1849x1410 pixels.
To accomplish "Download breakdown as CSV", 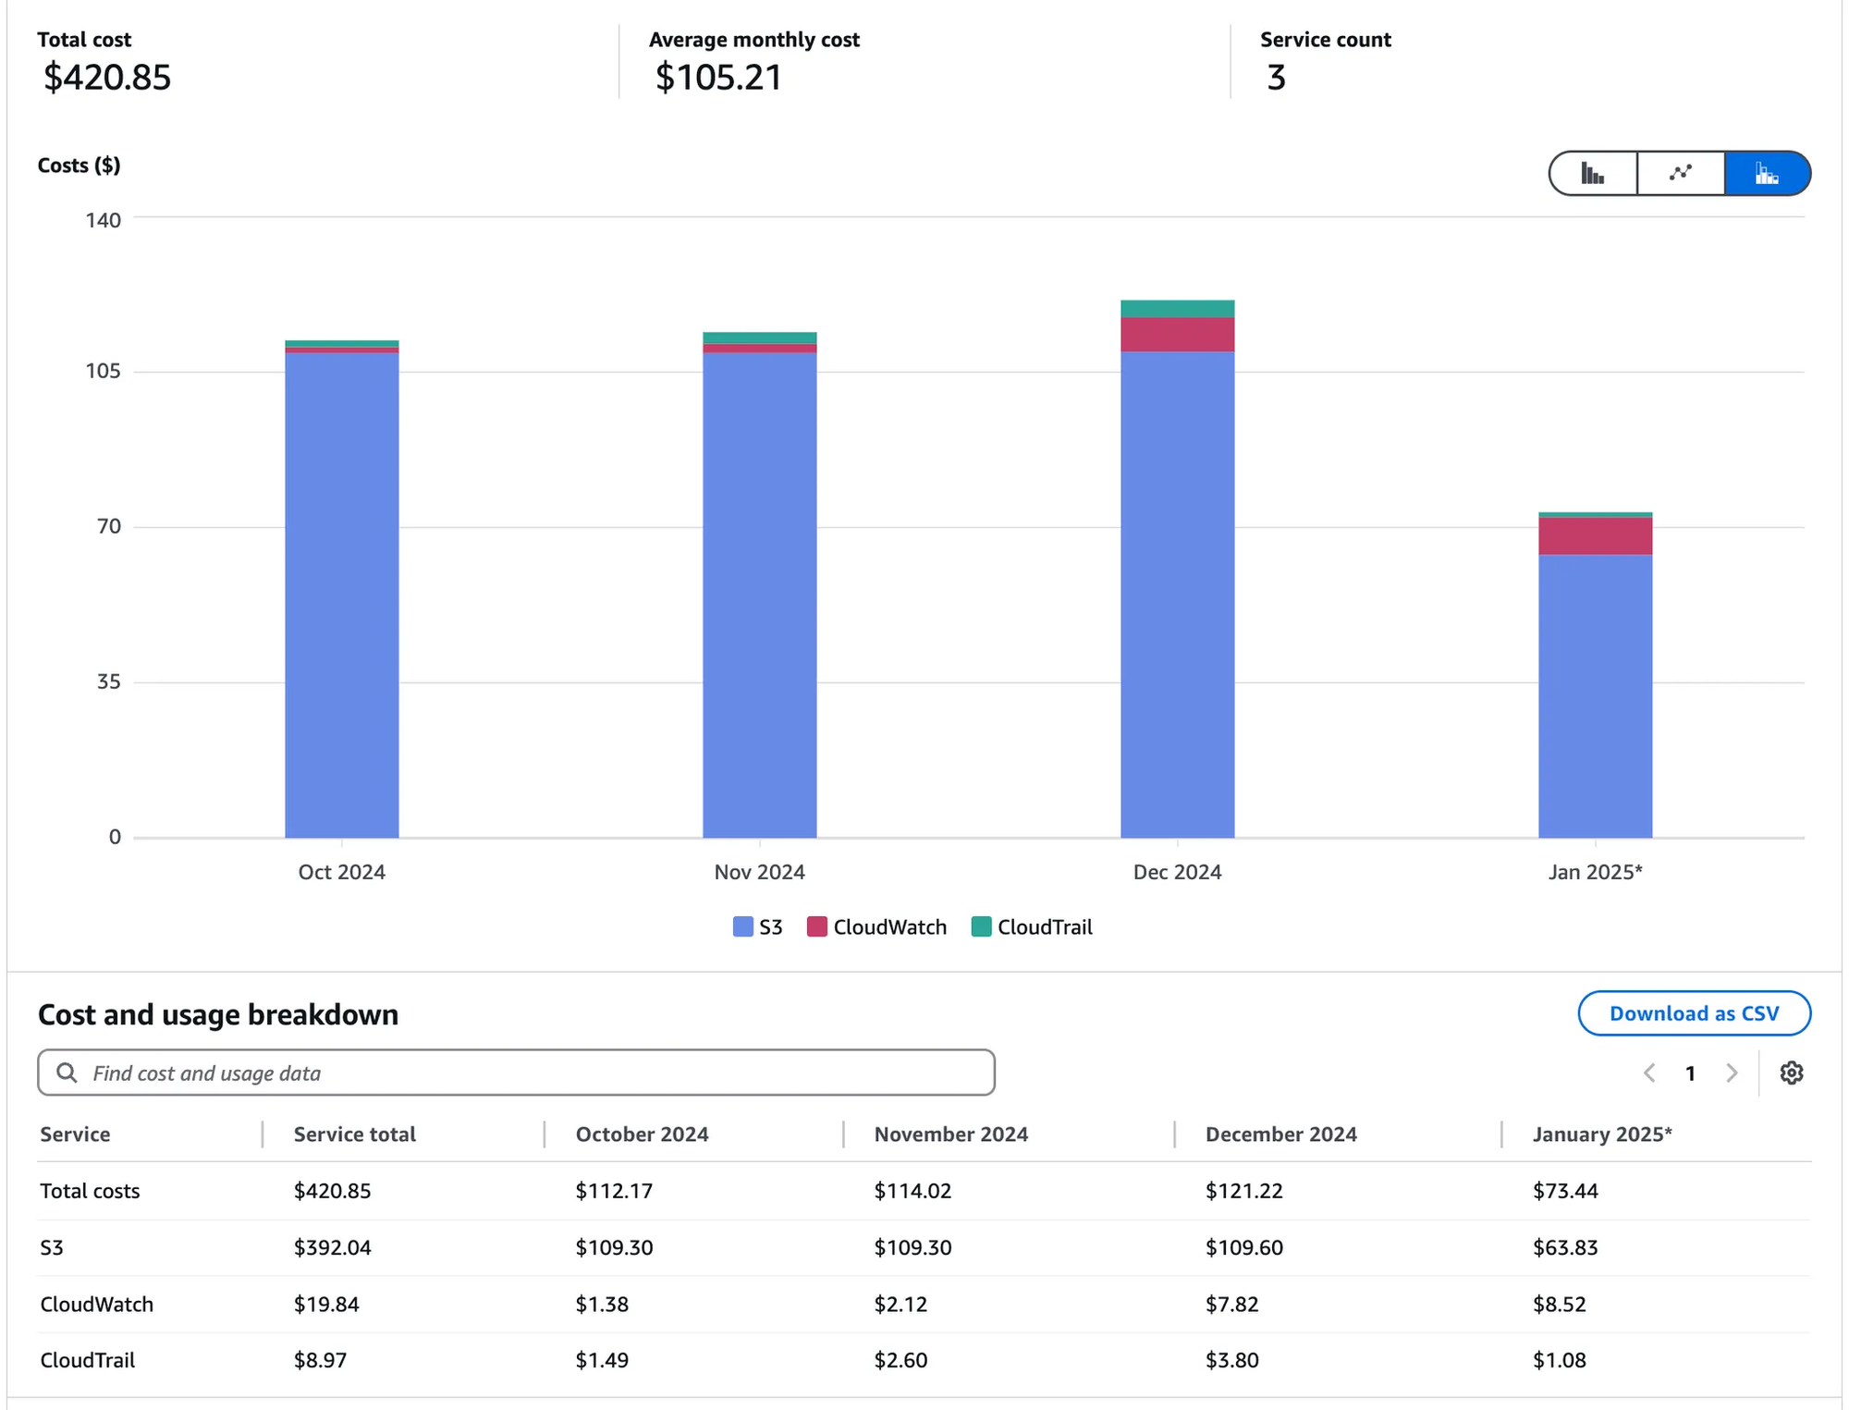I will click(x=1693, y=1013).
